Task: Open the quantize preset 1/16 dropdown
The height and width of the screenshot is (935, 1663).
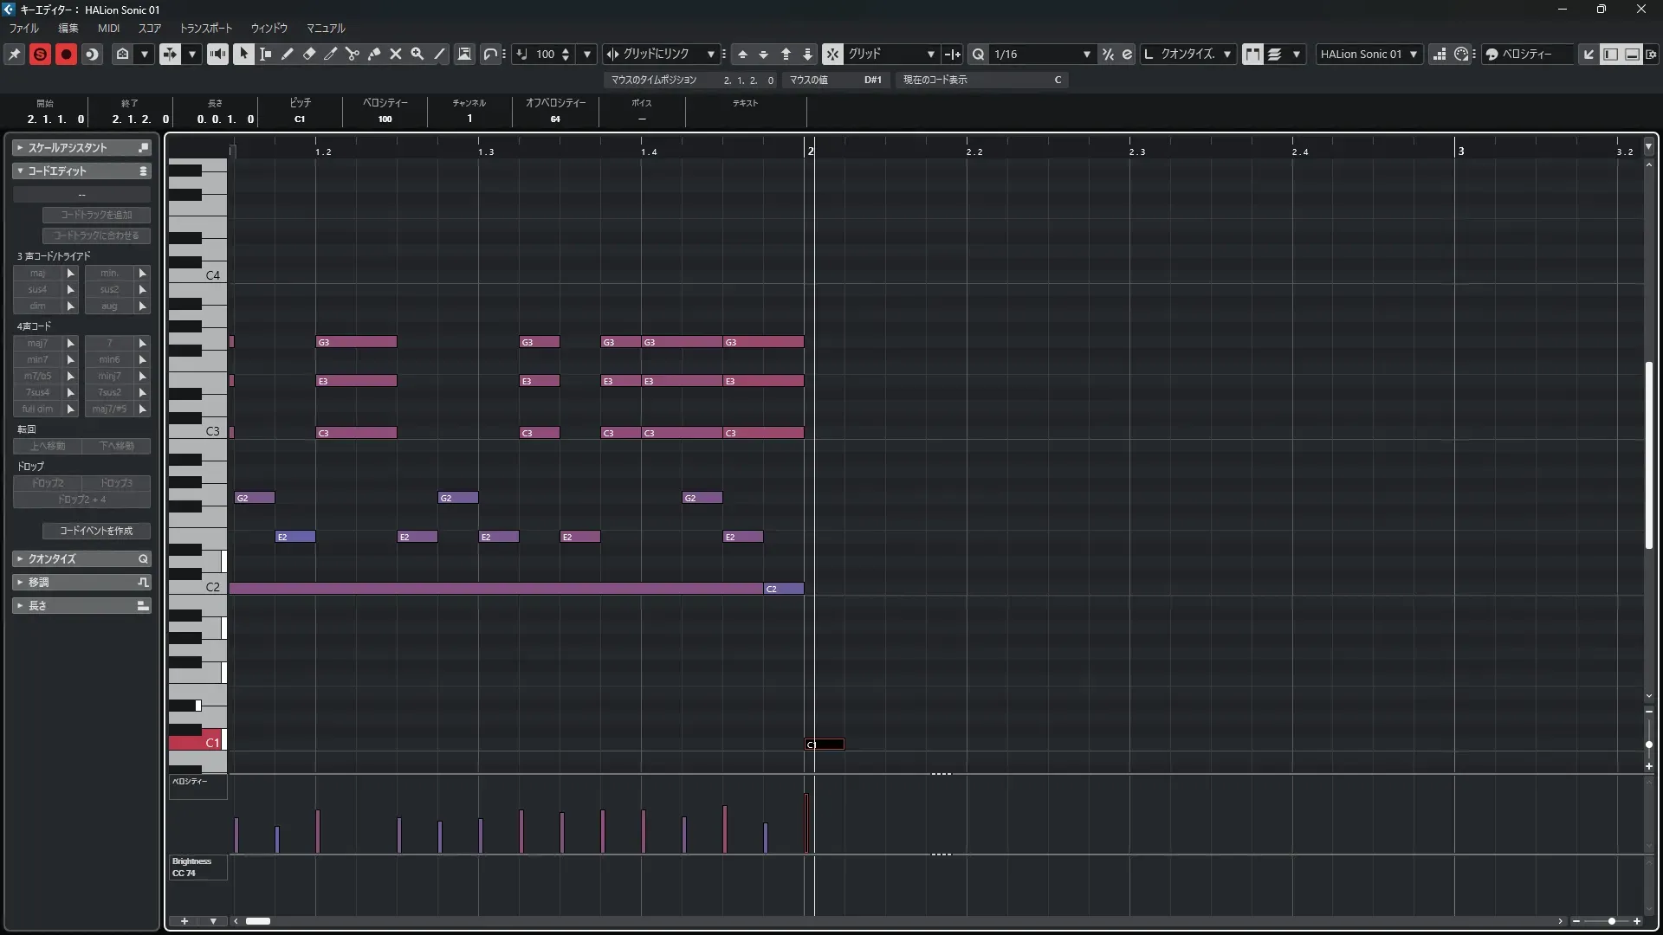Action: 1086,54
